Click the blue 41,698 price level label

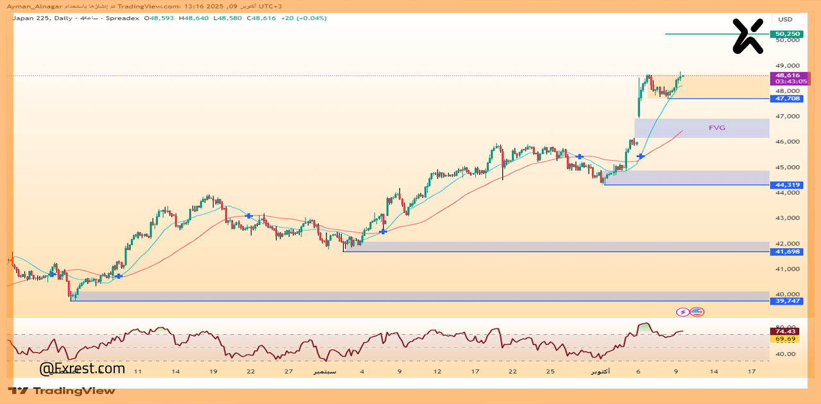point(787,251)
